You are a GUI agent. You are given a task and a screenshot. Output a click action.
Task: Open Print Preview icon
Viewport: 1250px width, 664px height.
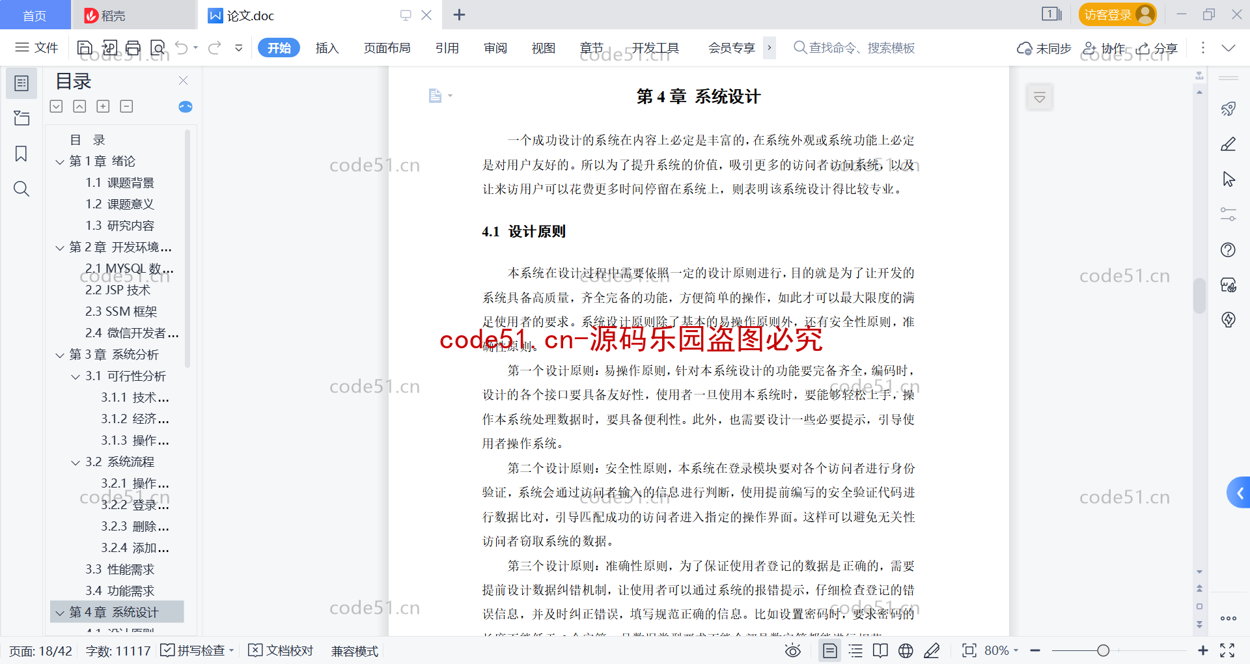(158, 48)
